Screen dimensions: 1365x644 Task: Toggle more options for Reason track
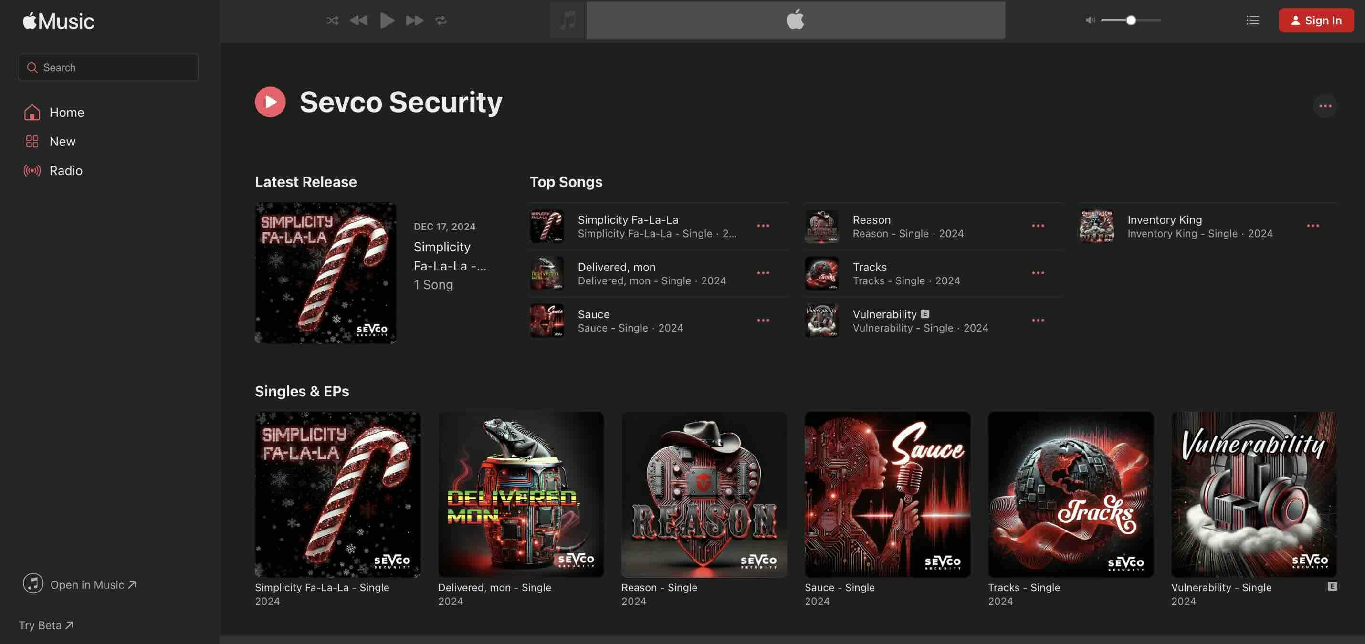(x=1038, y=226)
